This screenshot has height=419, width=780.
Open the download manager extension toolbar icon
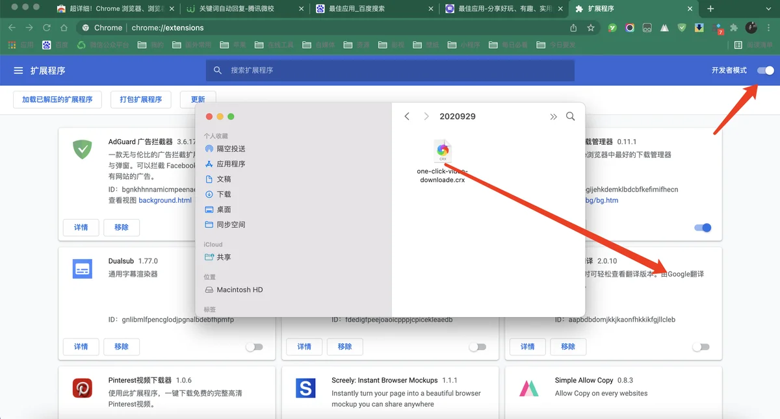point(699,28)
